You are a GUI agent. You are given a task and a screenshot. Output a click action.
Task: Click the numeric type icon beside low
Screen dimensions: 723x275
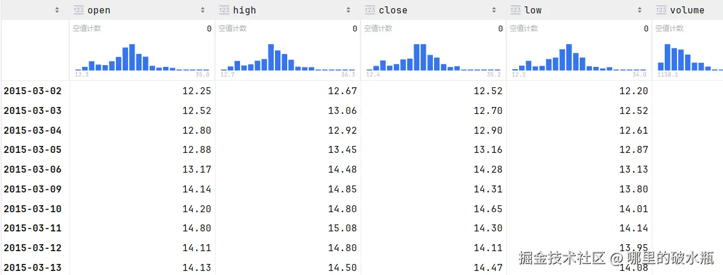point(516,10)
